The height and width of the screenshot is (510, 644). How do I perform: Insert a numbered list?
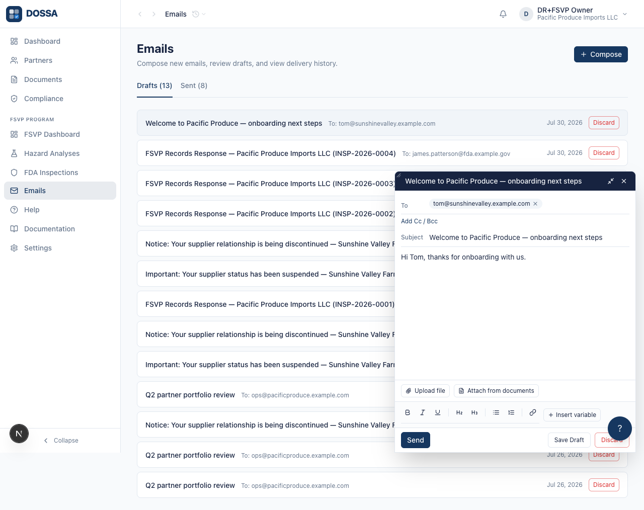(511, 412)
